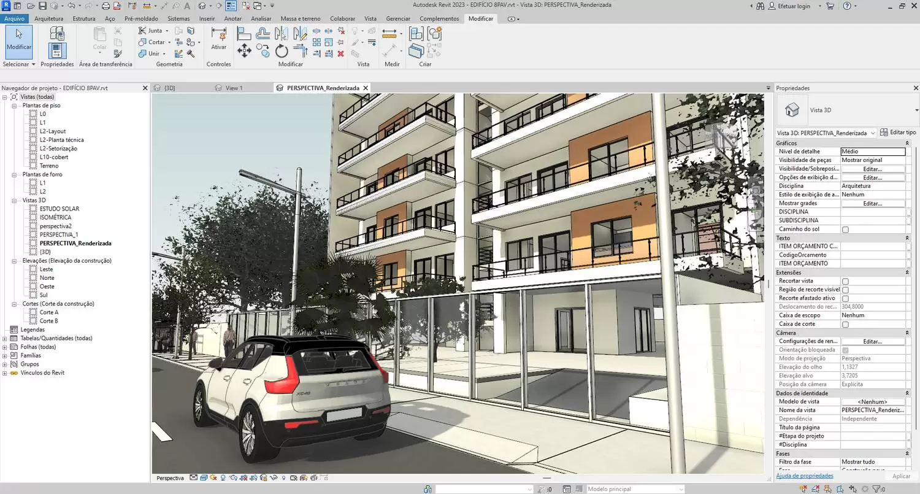This screenshot has width=920, height=494.
Task: Click the Nome da vista value field
Action: click(x=873, y=410)
